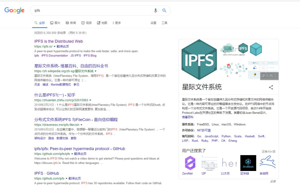Image resolution: width=300 pixels, height=189 pixels.
Task: Open the 数据交换 sitelink
Action: [62, 138]
